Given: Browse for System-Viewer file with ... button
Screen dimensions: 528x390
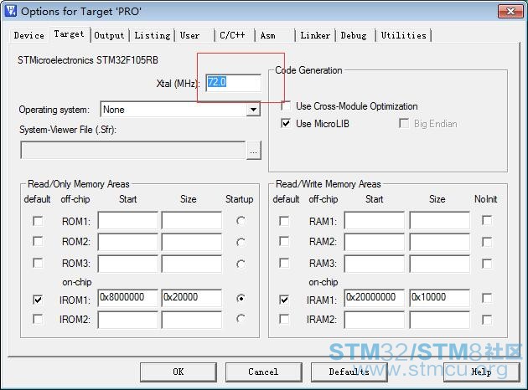Looking at the screenshot, I should pos(254,151).
